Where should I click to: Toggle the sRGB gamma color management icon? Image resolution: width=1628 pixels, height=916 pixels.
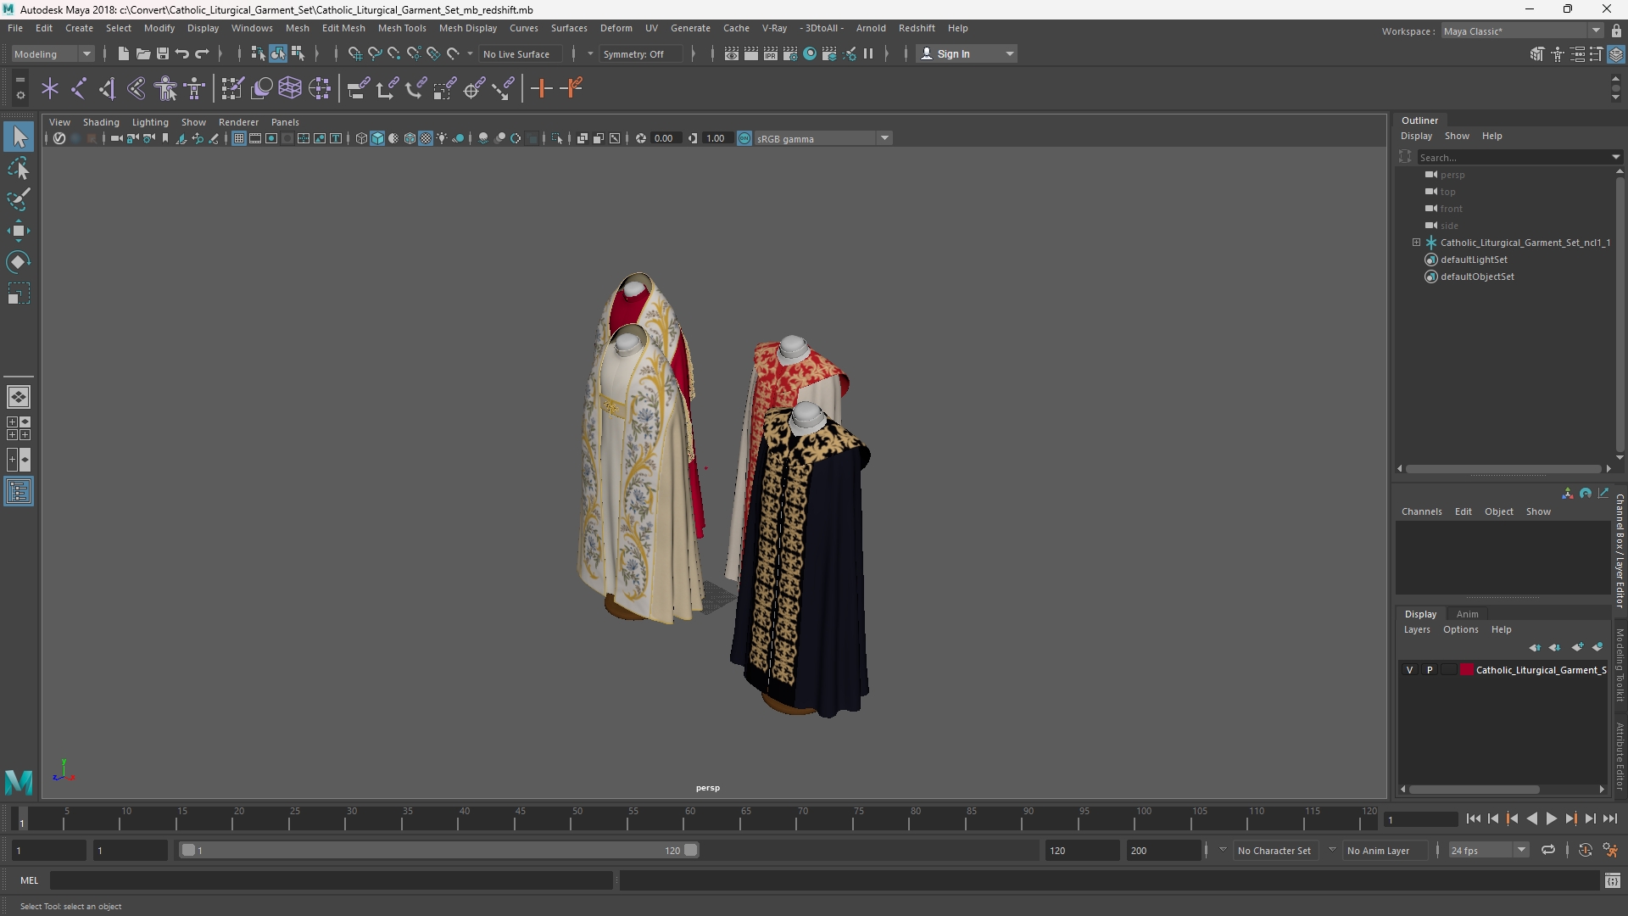[744, 138]
